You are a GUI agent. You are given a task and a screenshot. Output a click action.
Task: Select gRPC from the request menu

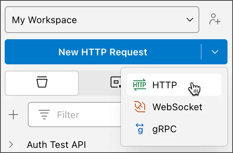pyautogui.click(x=174, y=129)
